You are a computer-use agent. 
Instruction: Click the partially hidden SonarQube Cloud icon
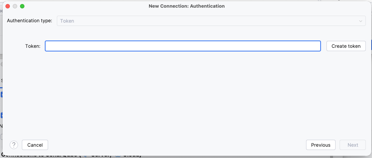point(117,156)
